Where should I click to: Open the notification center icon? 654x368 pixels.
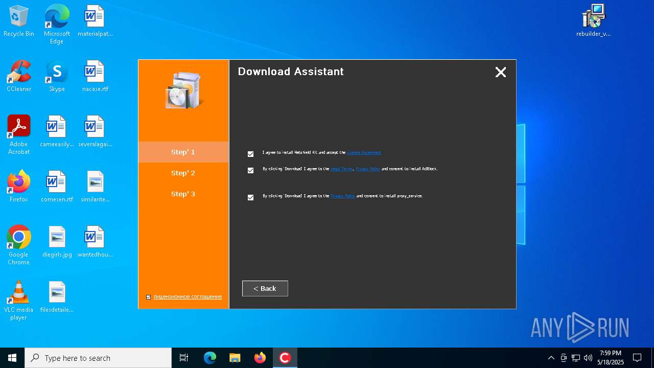[637, 358]
